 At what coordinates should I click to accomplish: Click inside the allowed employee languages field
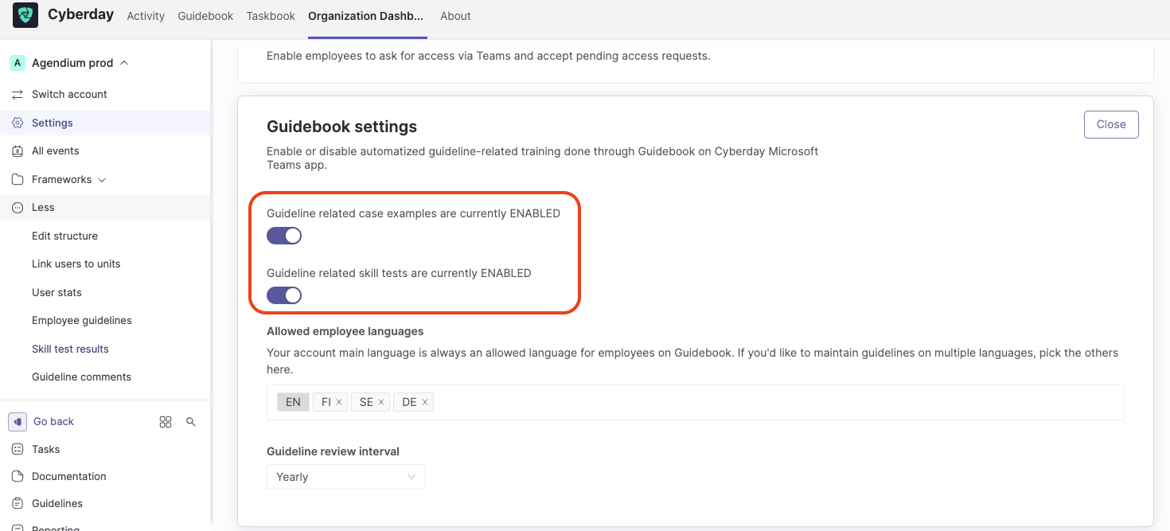(695, 402)
